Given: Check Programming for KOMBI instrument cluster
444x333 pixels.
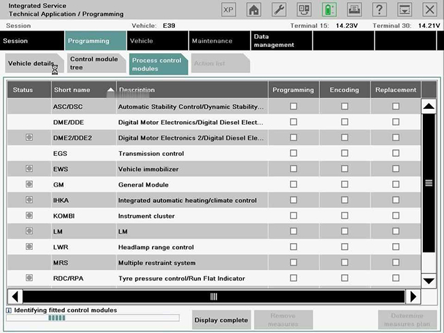Looking at the screenshot, I should click(294, 215).
